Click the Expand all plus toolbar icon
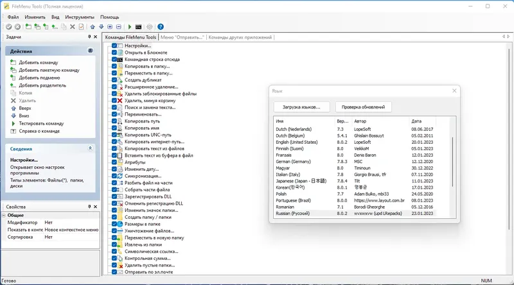 (x=110, y=27)
